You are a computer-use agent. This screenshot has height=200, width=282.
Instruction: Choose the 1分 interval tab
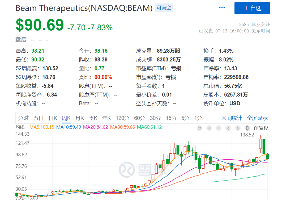point(198,118)
